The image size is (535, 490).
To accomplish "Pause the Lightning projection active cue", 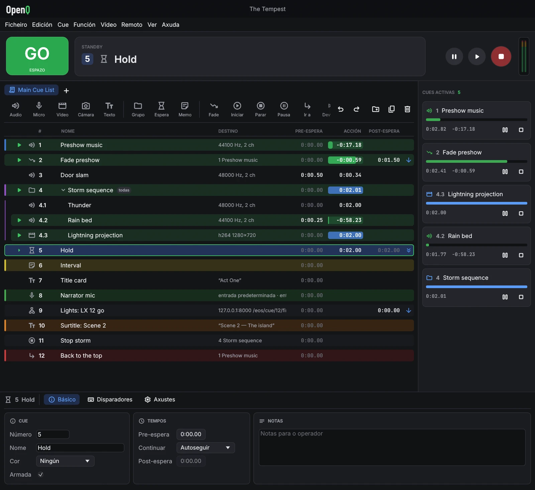I will (x=505, y=214).
